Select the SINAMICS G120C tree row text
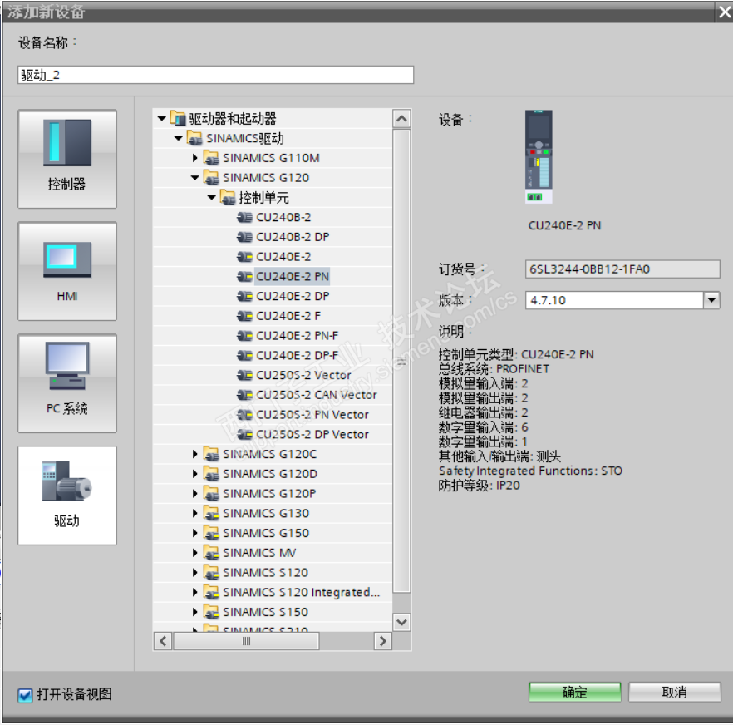Viewport: 733px width, 725px height. 270,454
